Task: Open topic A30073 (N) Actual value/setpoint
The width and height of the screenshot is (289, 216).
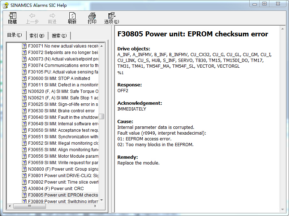Action: coord(63,59)
